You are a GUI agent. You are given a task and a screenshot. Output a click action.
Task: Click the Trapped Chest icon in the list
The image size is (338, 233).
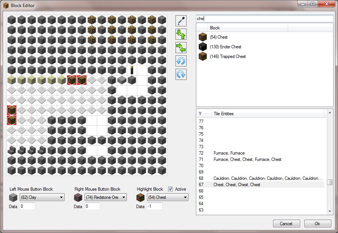pos(203,56)
